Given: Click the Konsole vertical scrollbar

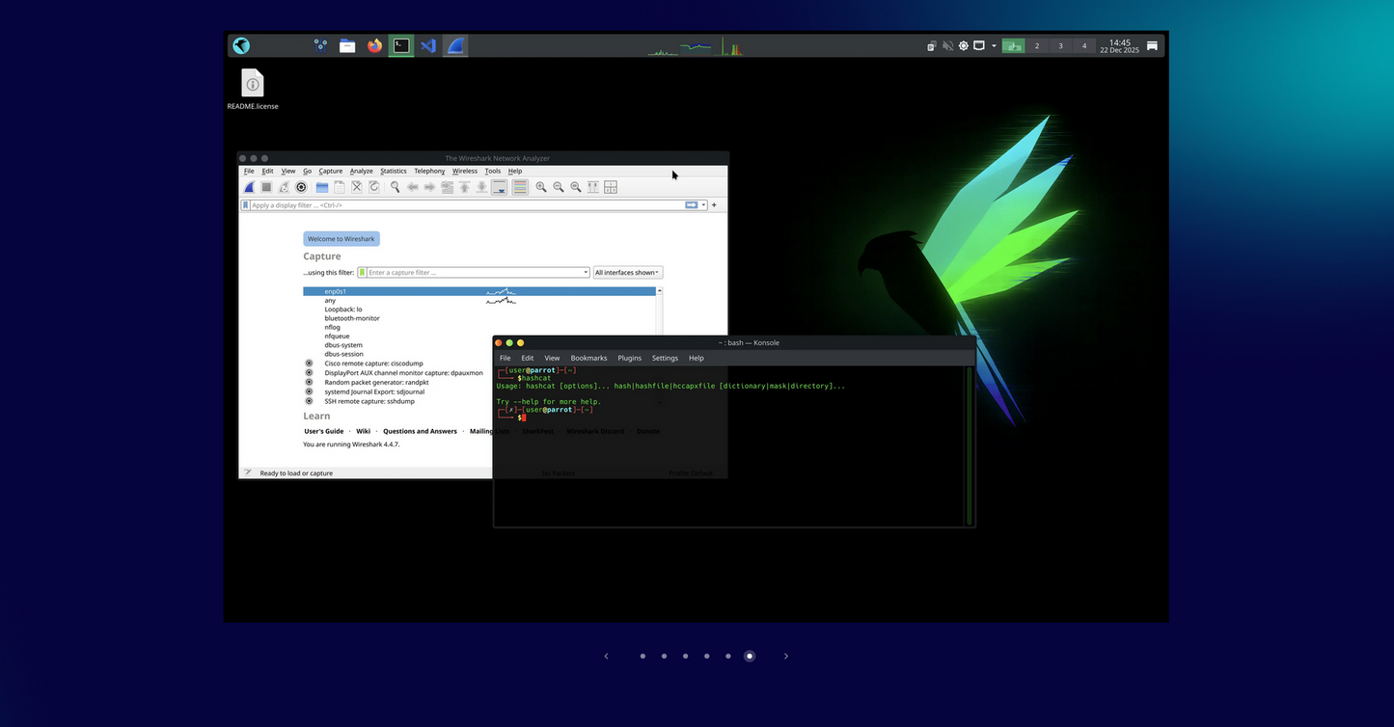Looking at the screenshot, I should [x=970, y=445].
